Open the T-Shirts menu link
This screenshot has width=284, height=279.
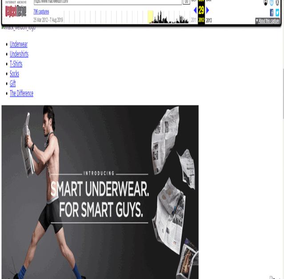(x=16, y=64)
